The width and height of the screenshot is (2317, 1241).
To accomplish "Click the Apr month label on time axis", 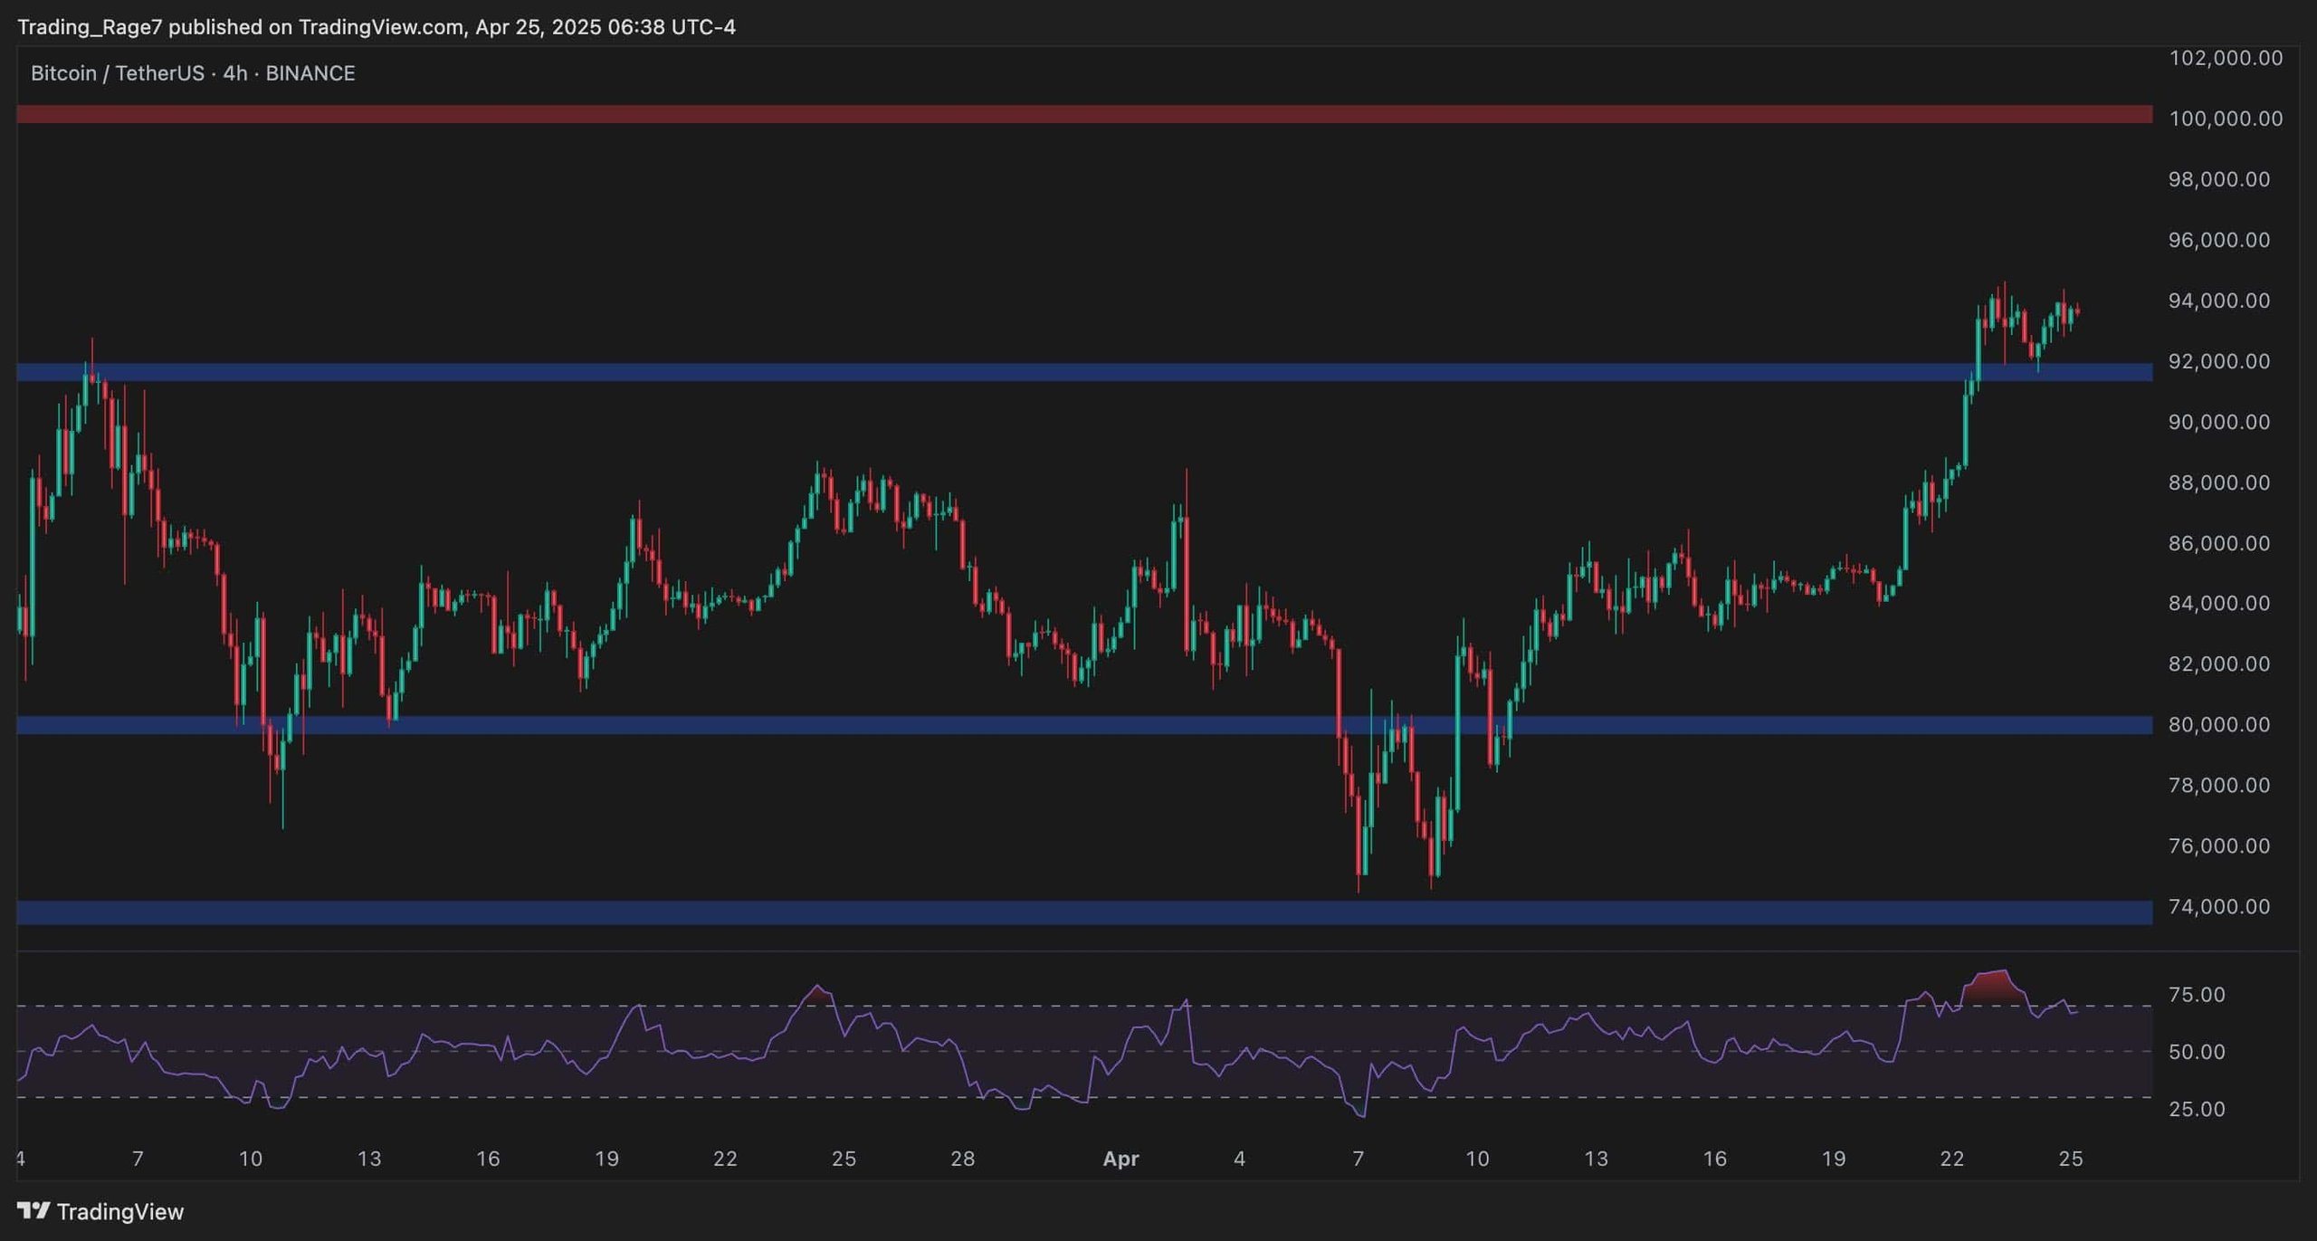I will (x=1120, y=1159).
